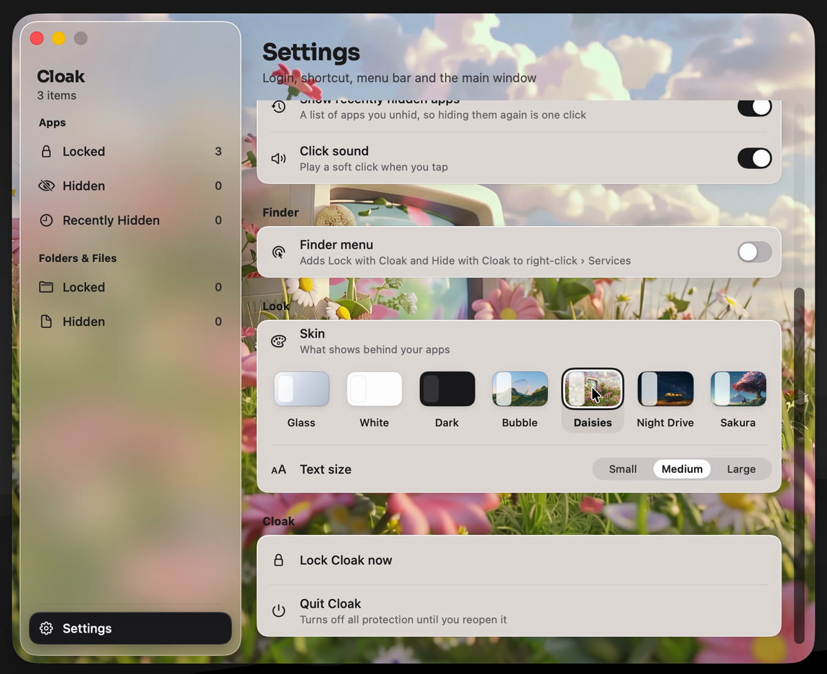Screen dimensions: 827x674
Task: Select the Dark skin swatch
Action: click(447, 389)
